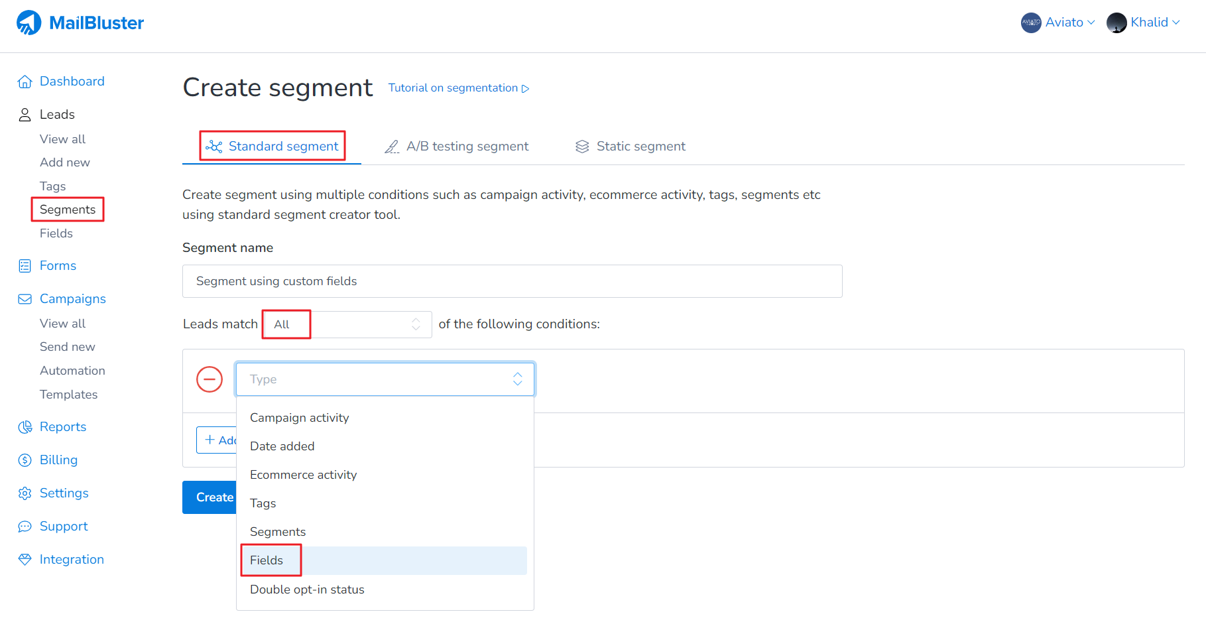Remove the condition with the red minus icon
Screen dimensions: 1206x630
210,379
